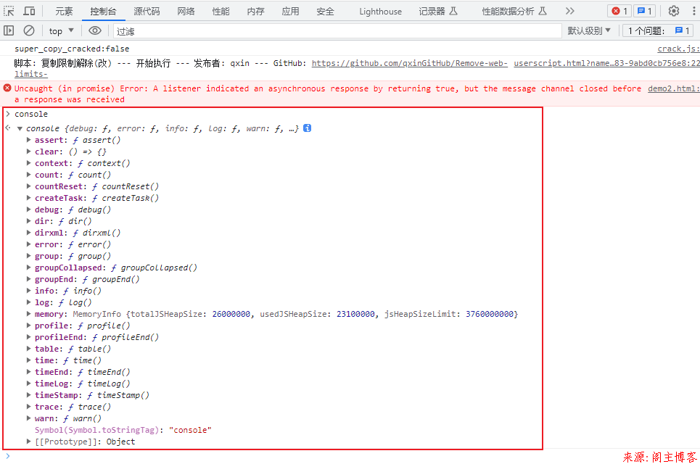Collapse the console object tree

tap(20, 128)
